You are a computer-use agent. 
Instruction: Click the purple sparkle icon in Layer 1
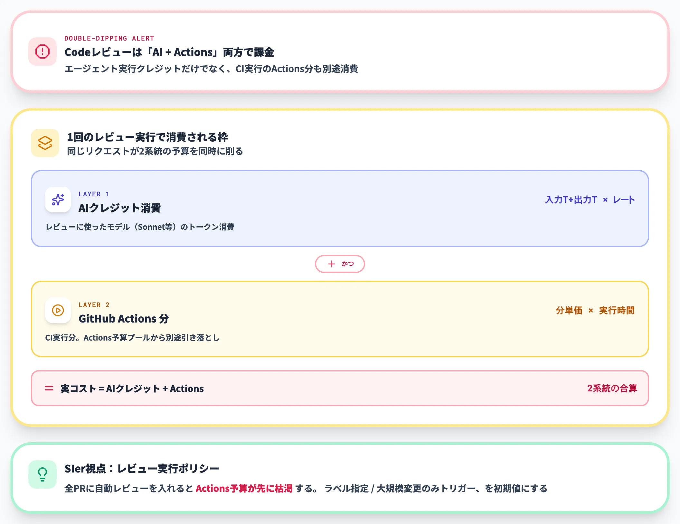coord(58,200)
